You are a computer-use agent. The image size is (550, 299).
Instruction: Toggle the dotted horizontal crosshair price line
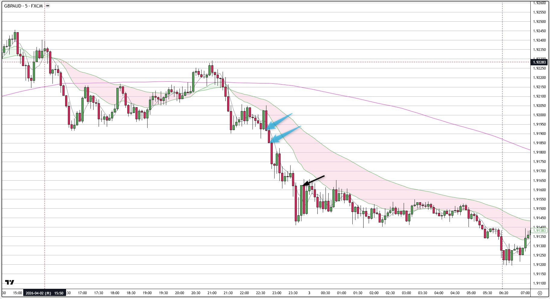181,62
